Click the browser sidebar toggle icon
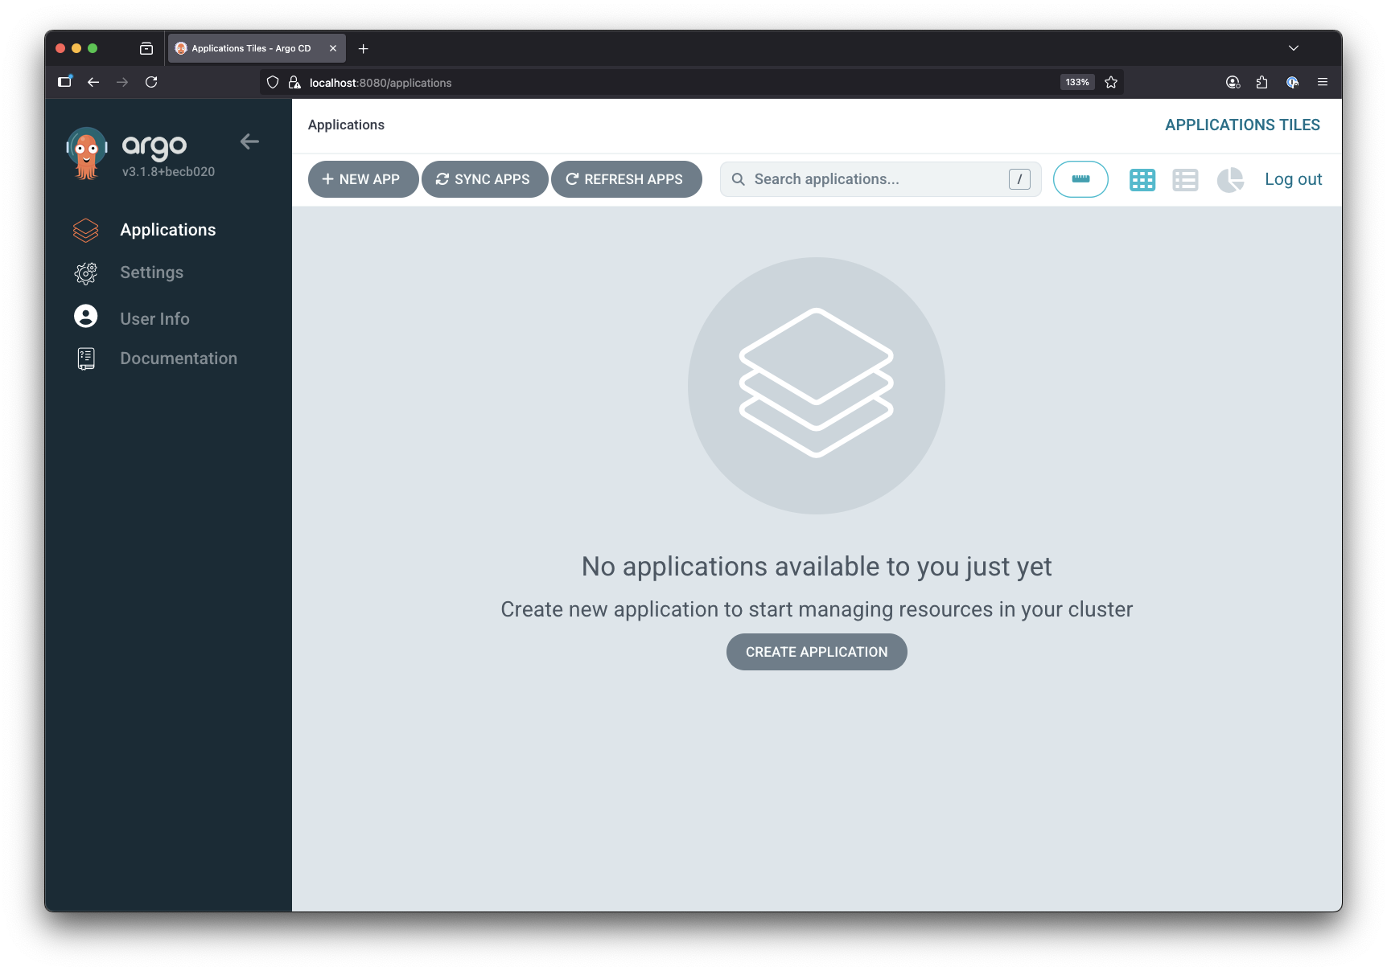 [65, 82]
